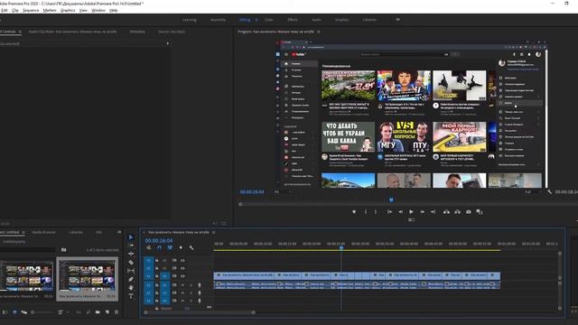Open Comparison View in Program monitor
Screen dimensions: 578x325
(x=480, y=212)
